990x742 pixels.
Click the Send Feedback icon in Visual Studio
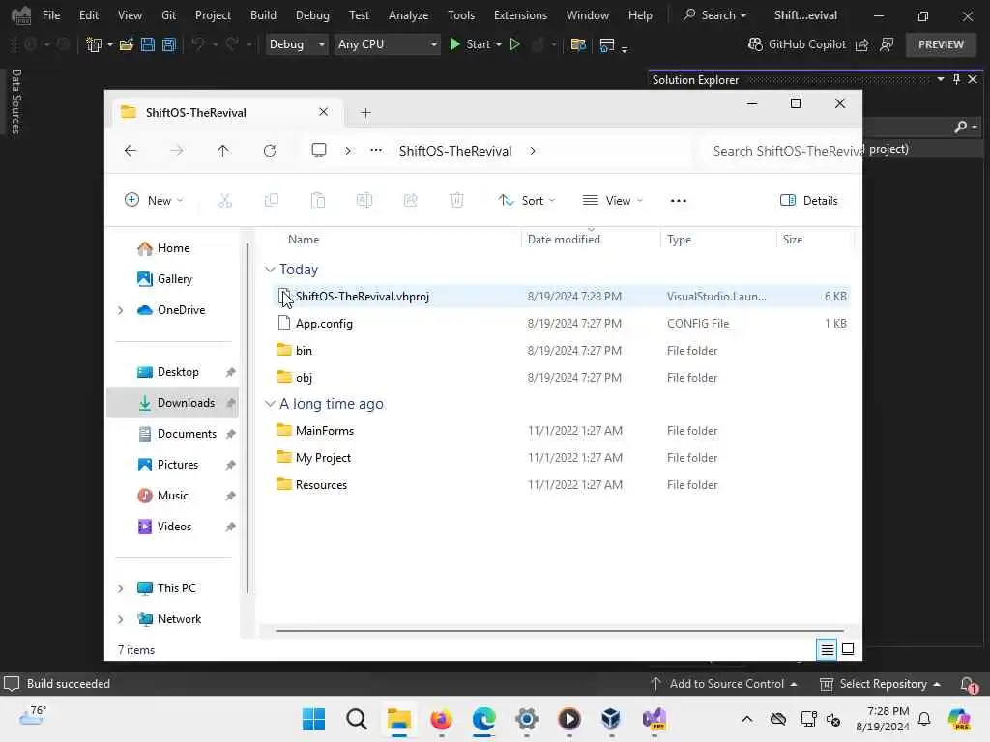(887, 44)
